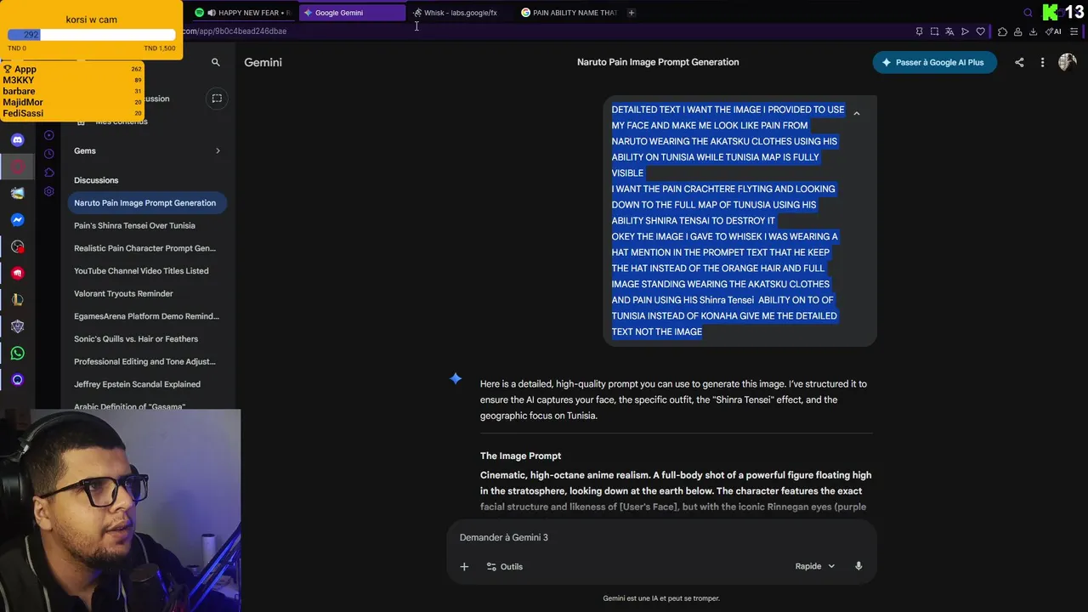Share the Gemini conversation
Image resolution: width=1088 pixels, height=612 pixels.
(1019, 62)
